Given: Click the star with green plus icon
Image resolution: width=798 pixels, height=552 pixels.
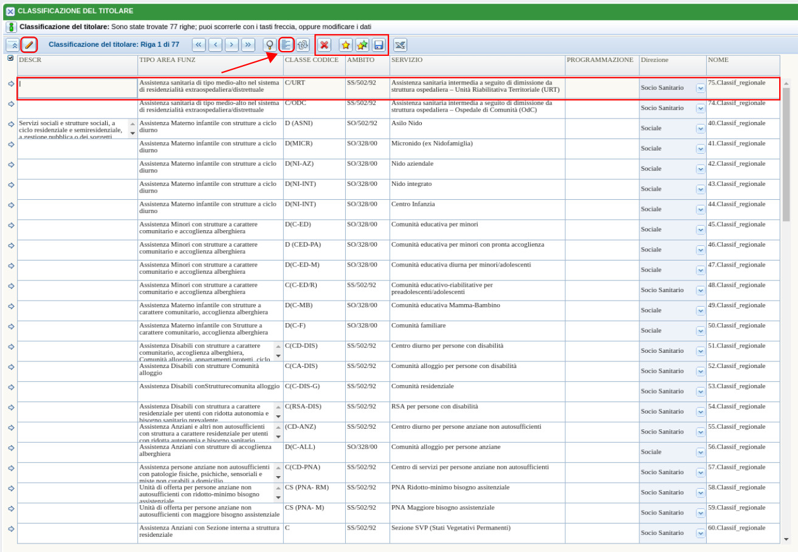Looking at the screenshot, I should [362, 45].
